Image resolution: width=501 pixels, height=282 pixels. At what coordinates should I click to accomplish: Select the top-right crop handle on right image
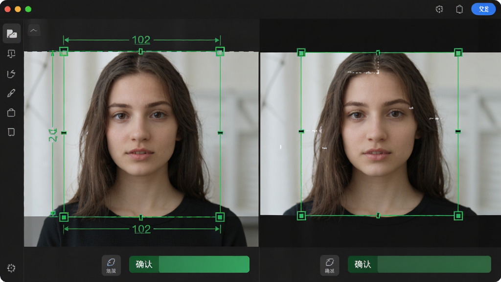(x=458, y=52)
